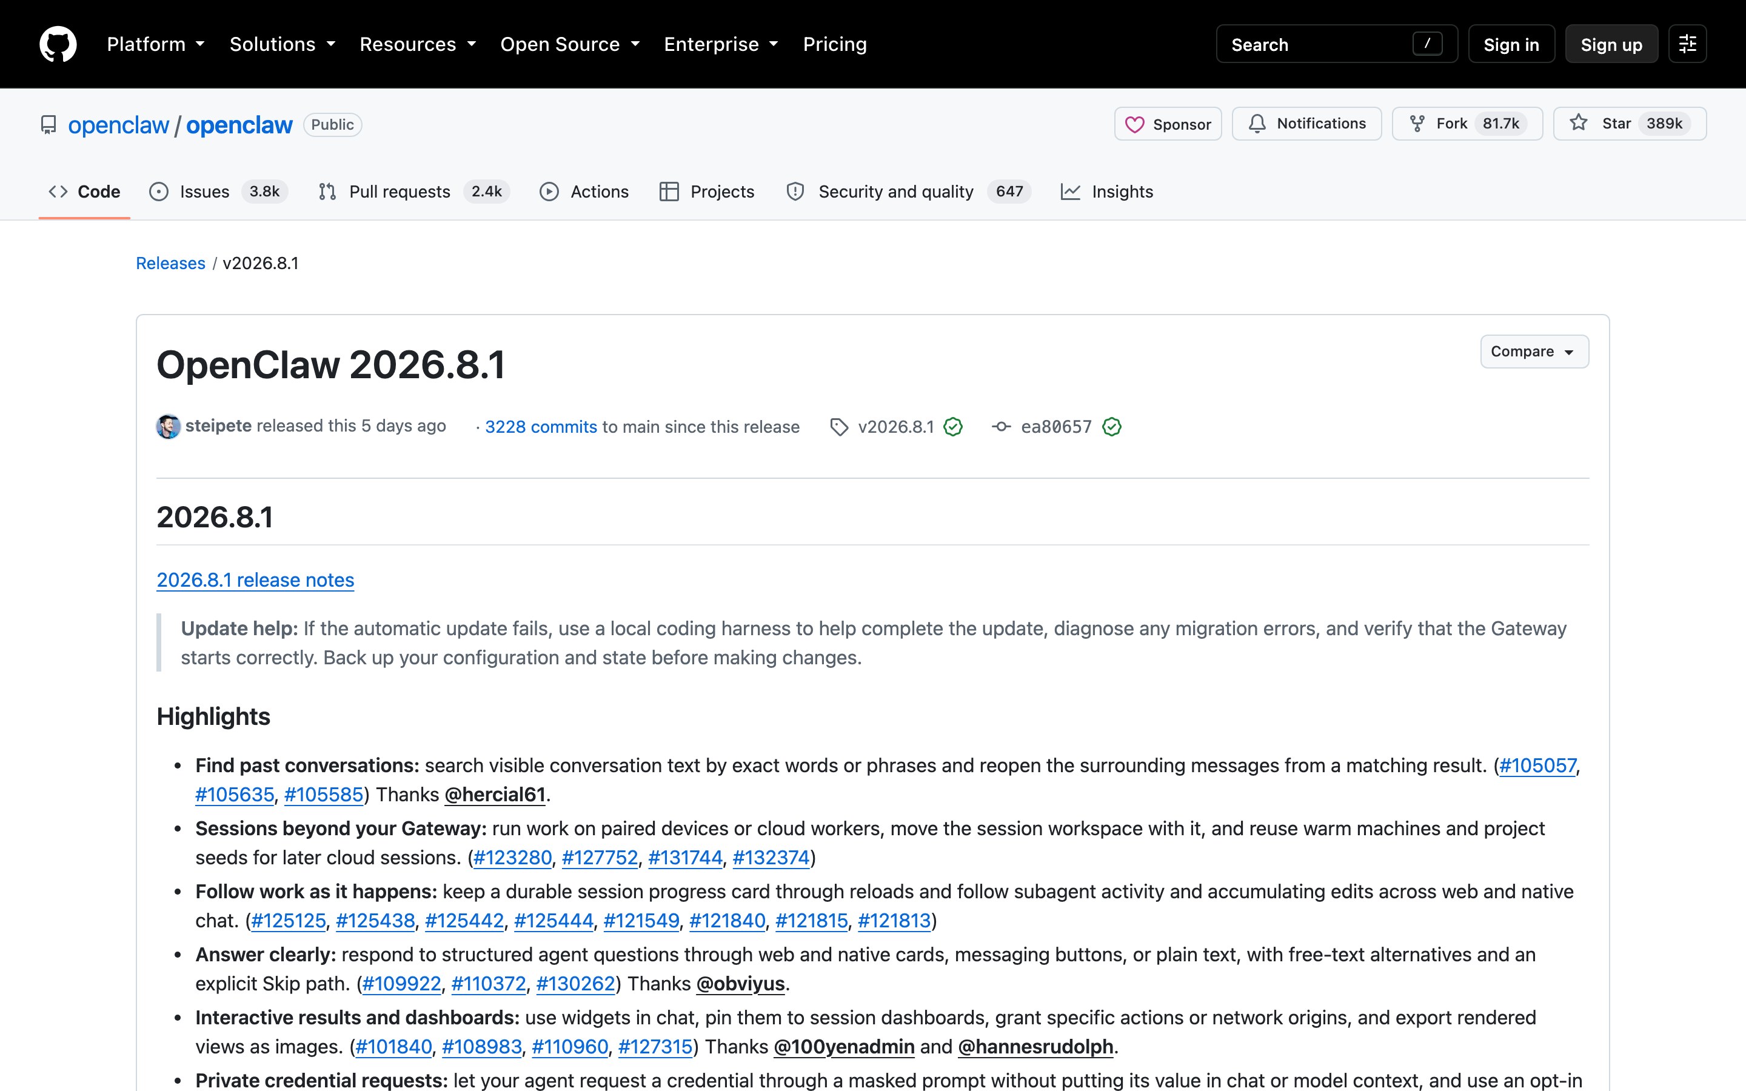Click the commit icon beside ea80657
The image size is (1746, 1091).
point(1001,427)
